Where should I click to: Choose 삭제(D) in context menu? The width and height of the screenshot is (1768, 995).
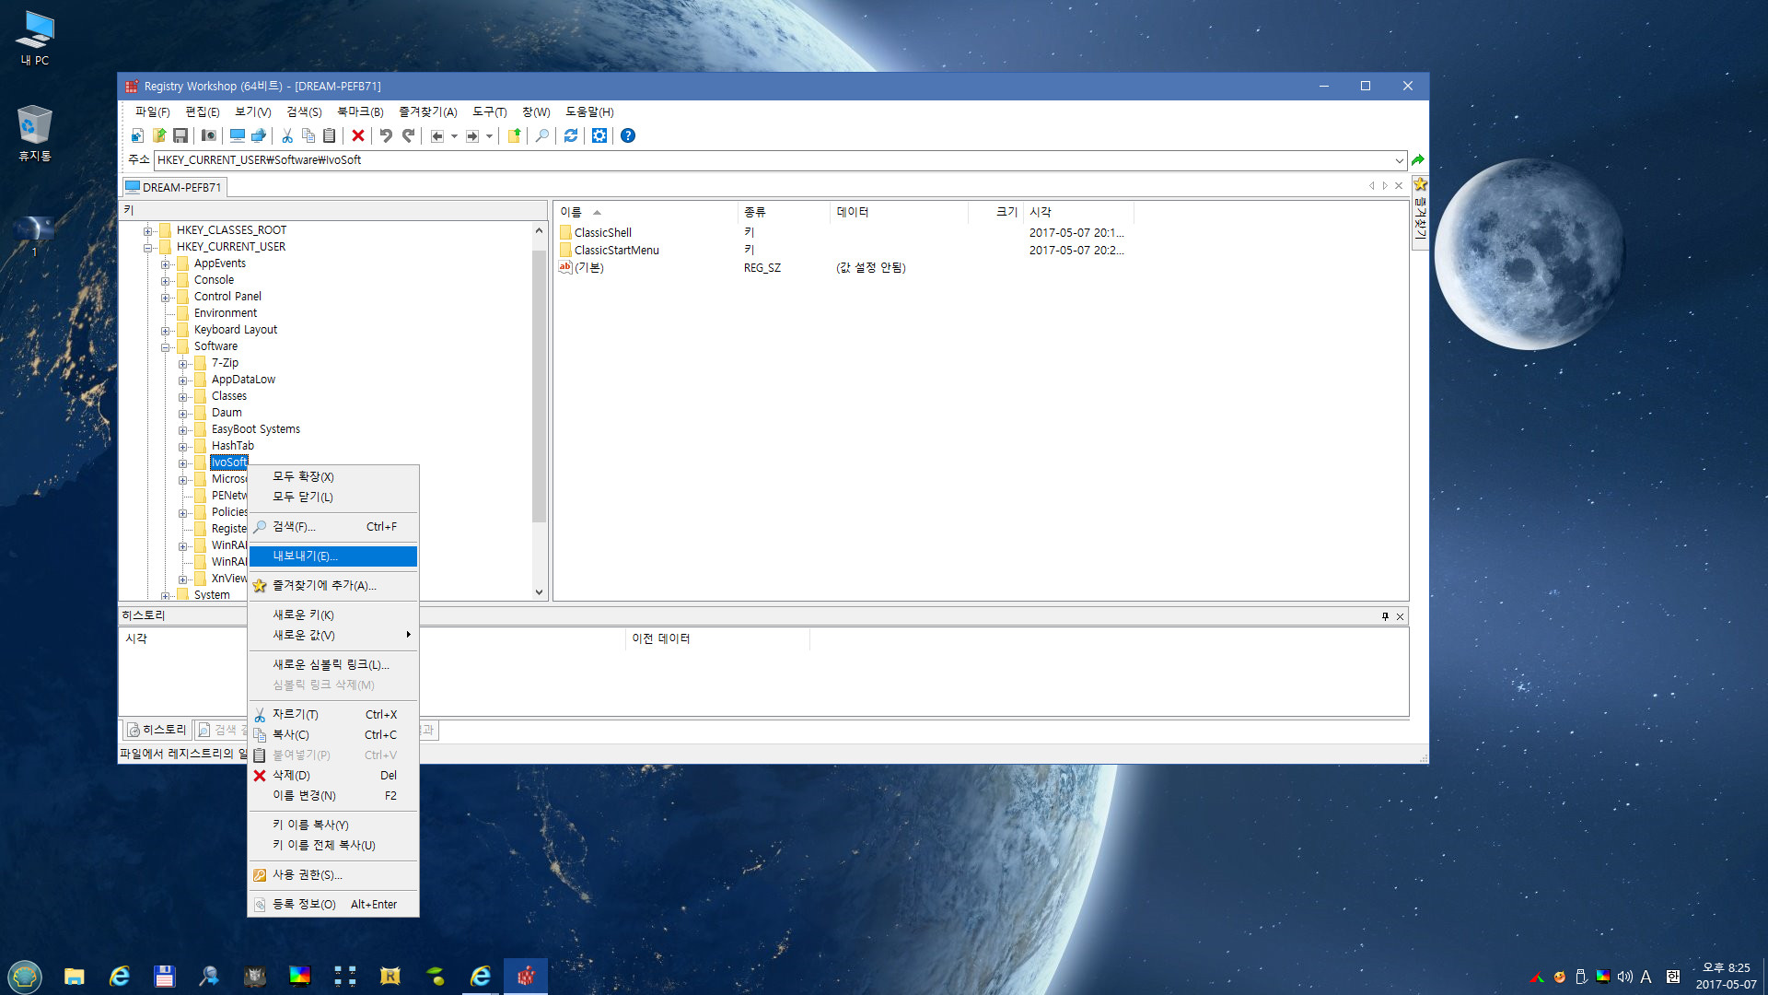point(332,776)
